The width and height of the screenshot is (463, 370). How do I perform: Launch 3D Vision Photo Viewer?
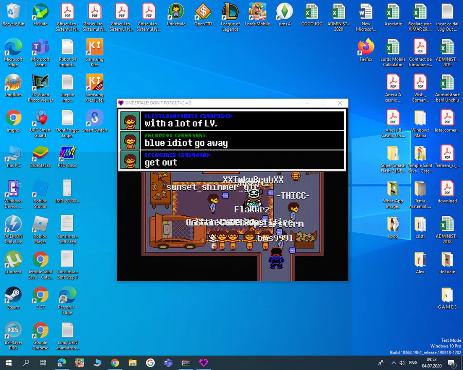pyautogui.click(x=41, y=88)
